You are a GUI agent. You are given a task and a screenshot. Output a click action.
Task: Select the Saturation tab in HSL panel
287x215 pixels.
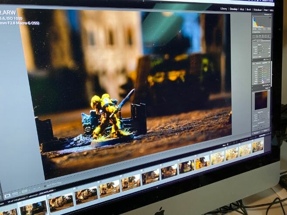click(x=259, y=63)
